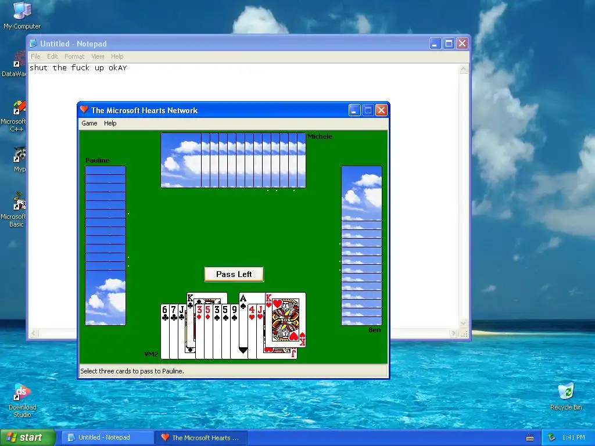Select the Jack of clubs card
Image resolution: width=595 pixels, height=446 pixels.
pos(182,332)
